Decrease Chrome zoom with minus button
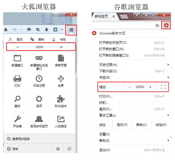Viewport: 175px width, 160px height. [x=129, y=87]
